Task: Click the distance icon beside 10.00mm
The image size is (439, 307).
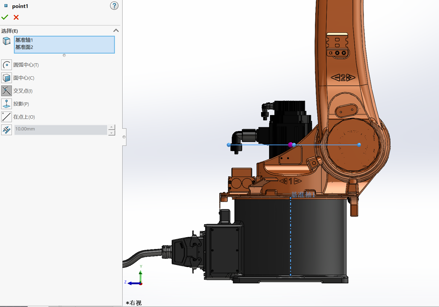Action: (7, 130)
